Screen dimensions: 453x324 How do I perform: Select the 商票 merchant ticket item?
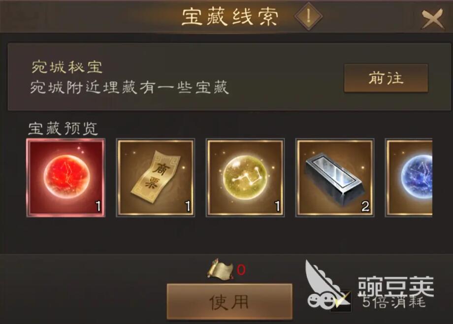pyautogui.click(x=156, y=178)
